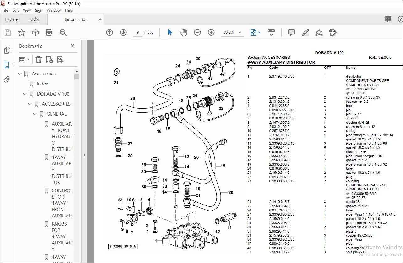Click the 'Ref.: 0E.00.6' reference text
This screenshot has height=263, width=403.
[x=380, y=58]
